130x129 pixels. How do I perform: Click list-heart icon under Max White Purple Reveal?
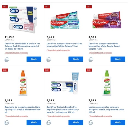pos(91,59)
